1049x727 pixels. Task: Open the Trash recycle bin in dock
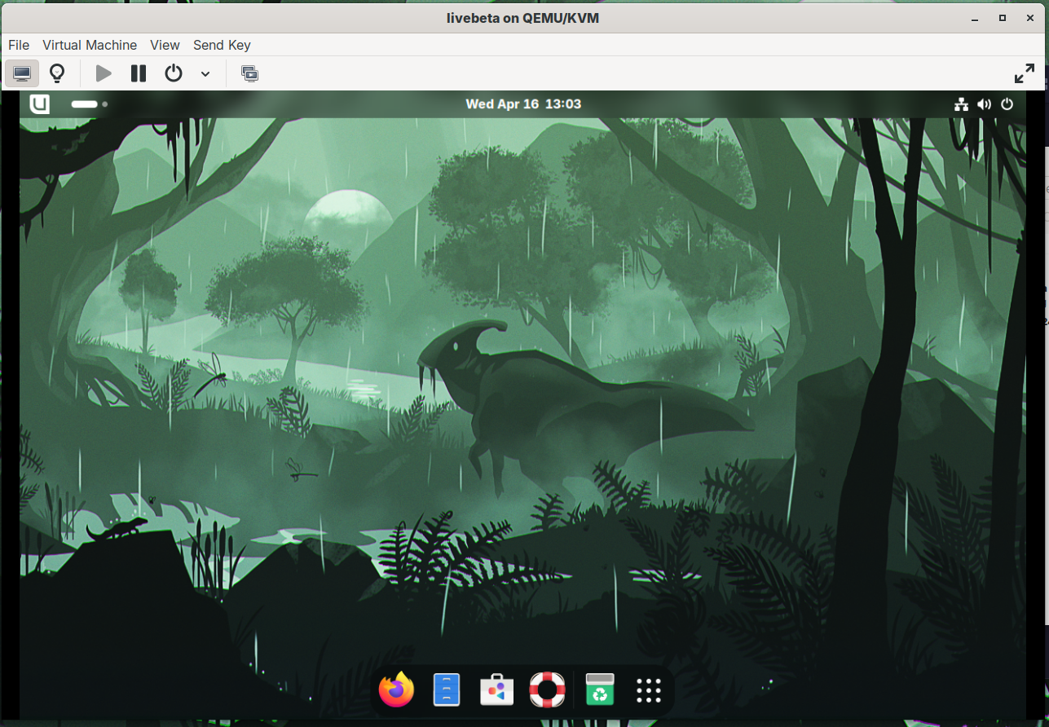(x=600, y=690)
